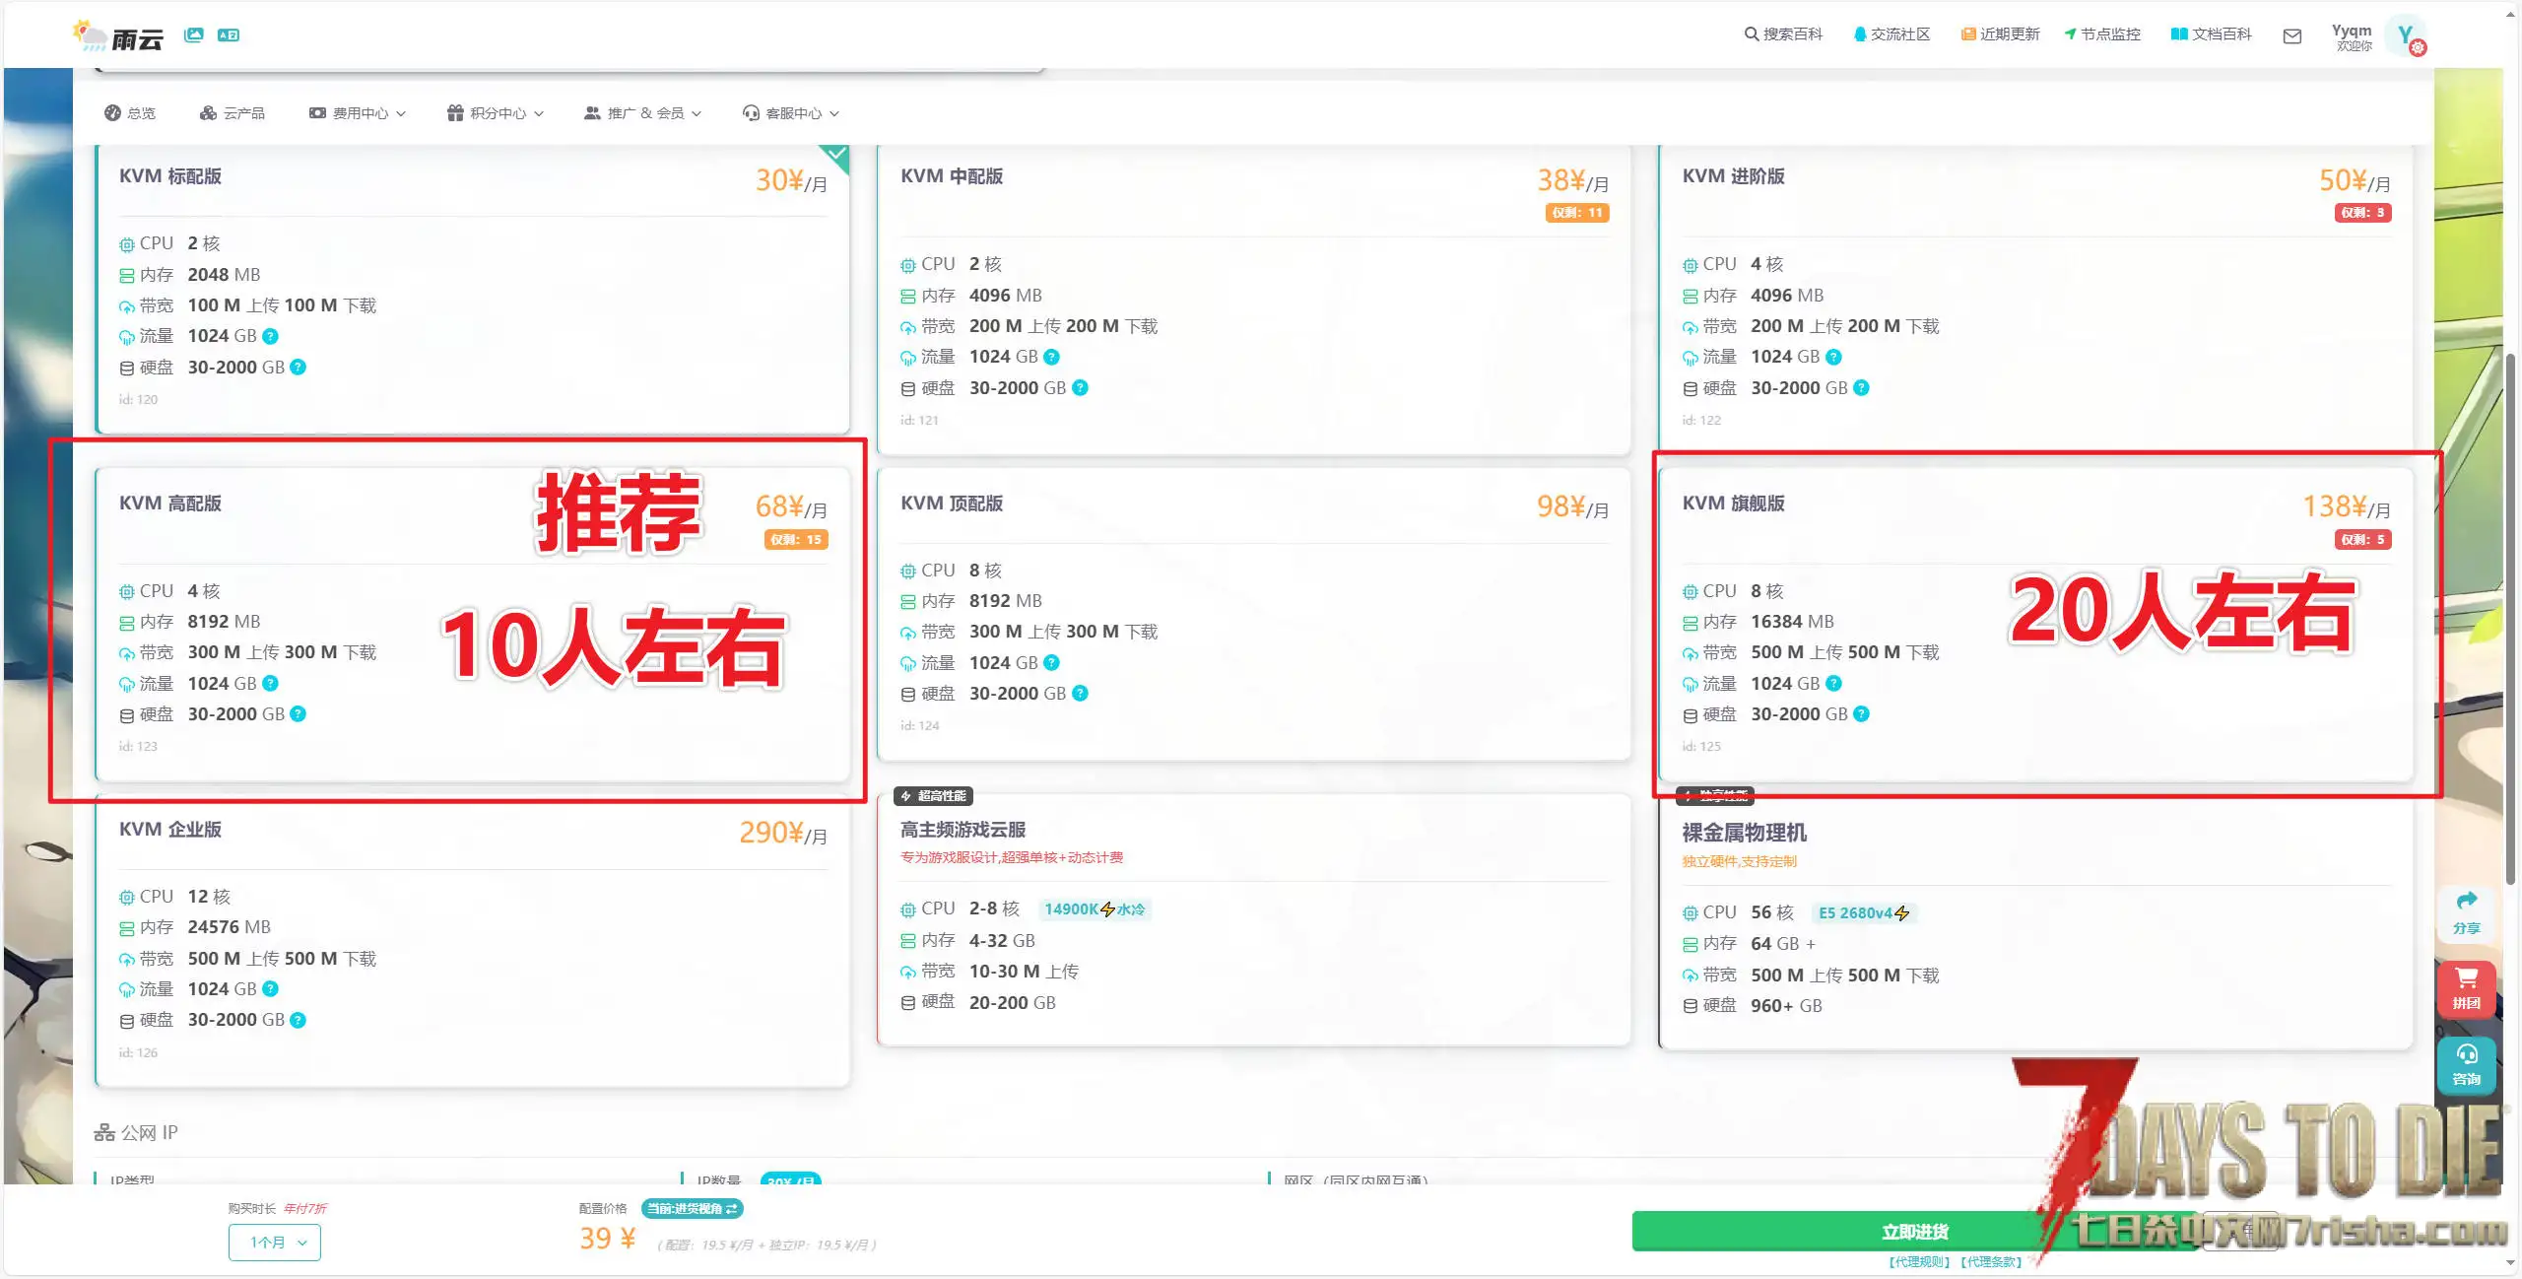
Task: Go to the 总览 overview tab
Action: coord(130,113)
